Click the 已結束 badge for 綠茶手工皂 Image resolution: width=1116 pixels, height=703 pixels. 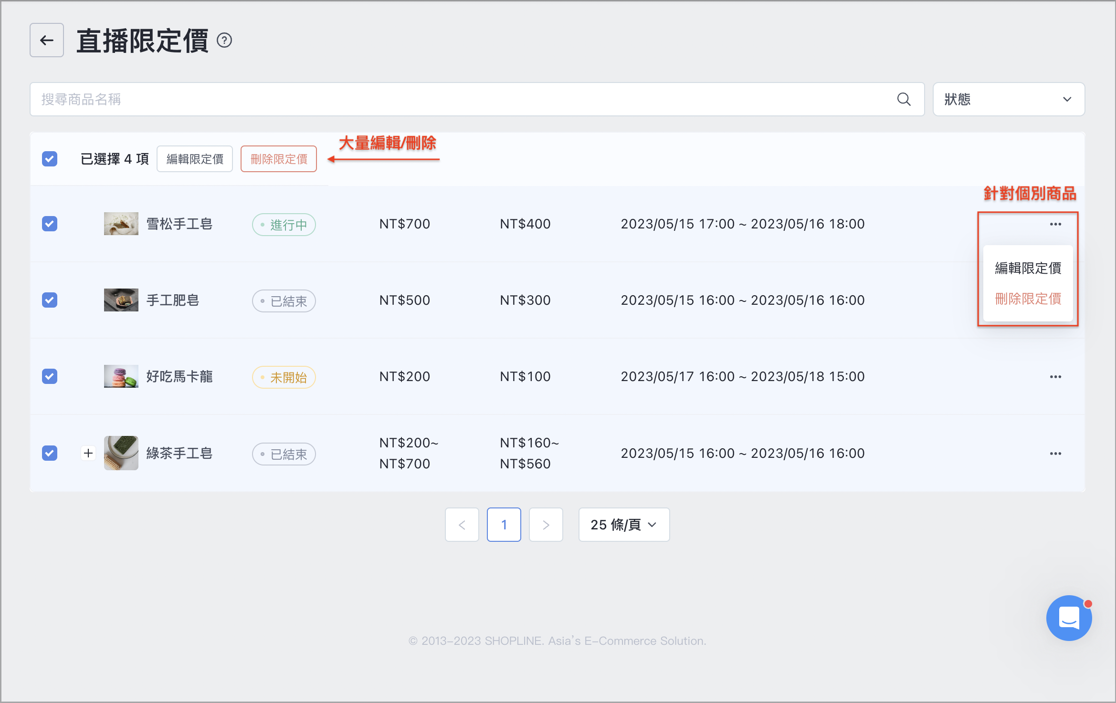(x=284, y=454)
